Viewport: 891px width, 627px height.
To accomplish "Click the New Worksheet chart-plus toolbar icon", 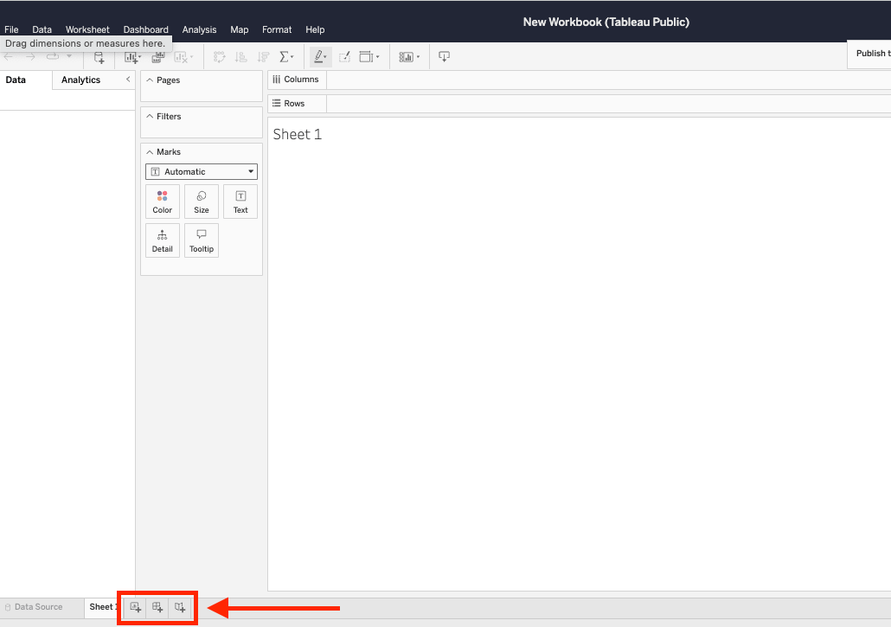I will 131,57.
